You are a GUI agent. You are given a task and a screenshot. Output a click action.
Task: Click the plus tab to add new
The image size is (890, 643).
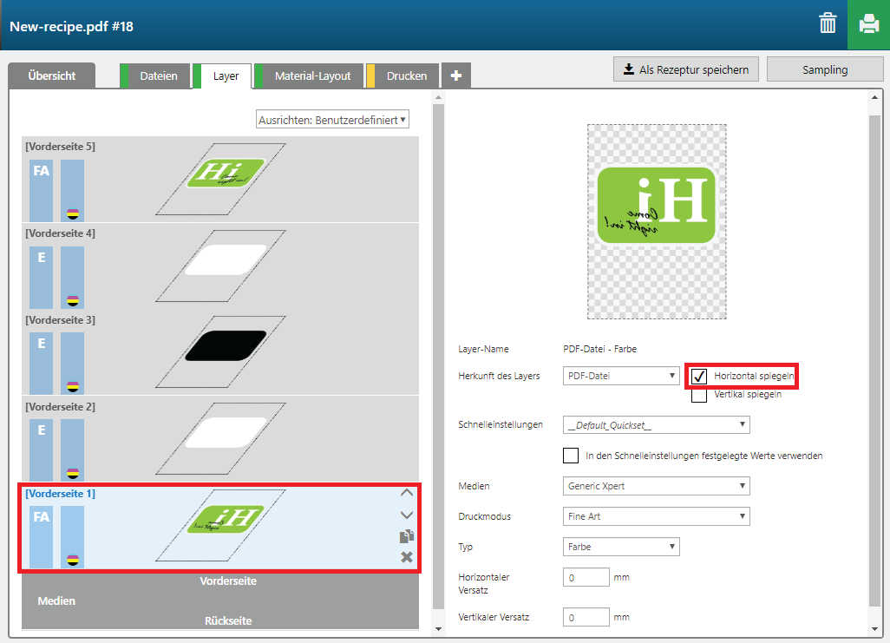tap(456, 75)
